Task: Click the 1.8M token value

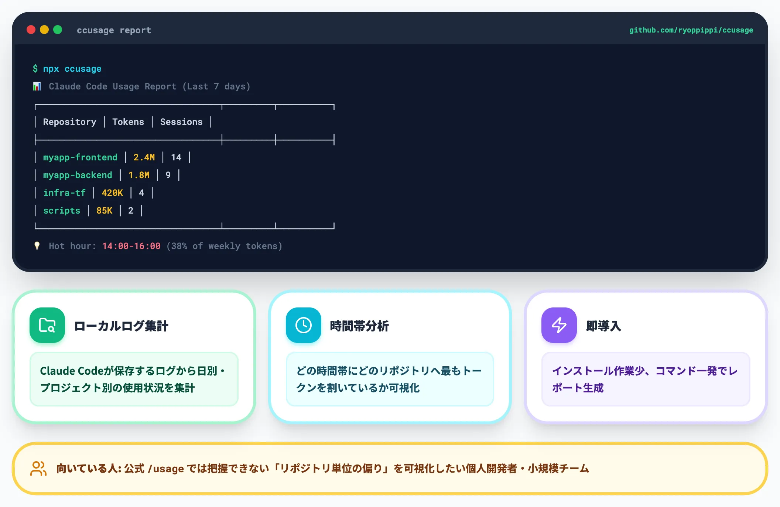Action: (x=139, y=175)
